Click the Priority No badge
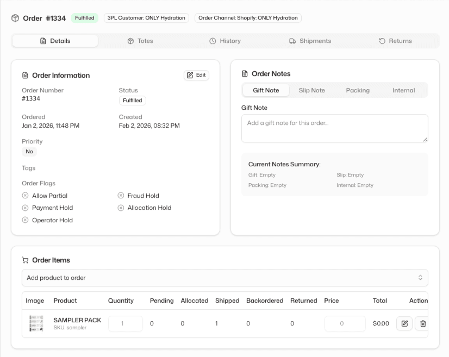Image resolution: width=449 pixels, height=357 pixels. [x=29, y=152]
